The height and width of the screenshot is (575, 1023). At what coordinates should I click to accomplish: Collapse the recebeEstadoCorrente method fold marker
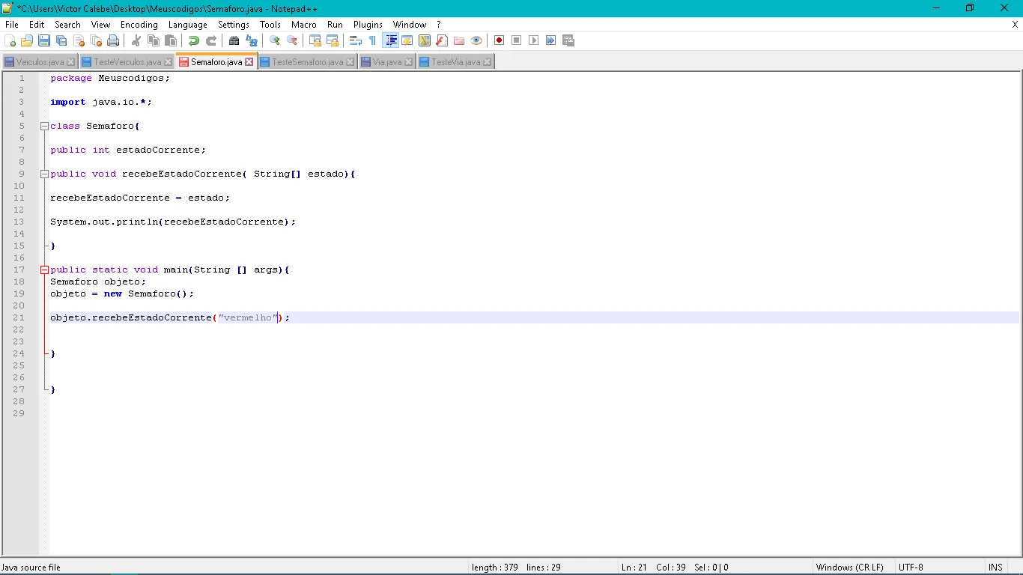[x=44, y=174]
